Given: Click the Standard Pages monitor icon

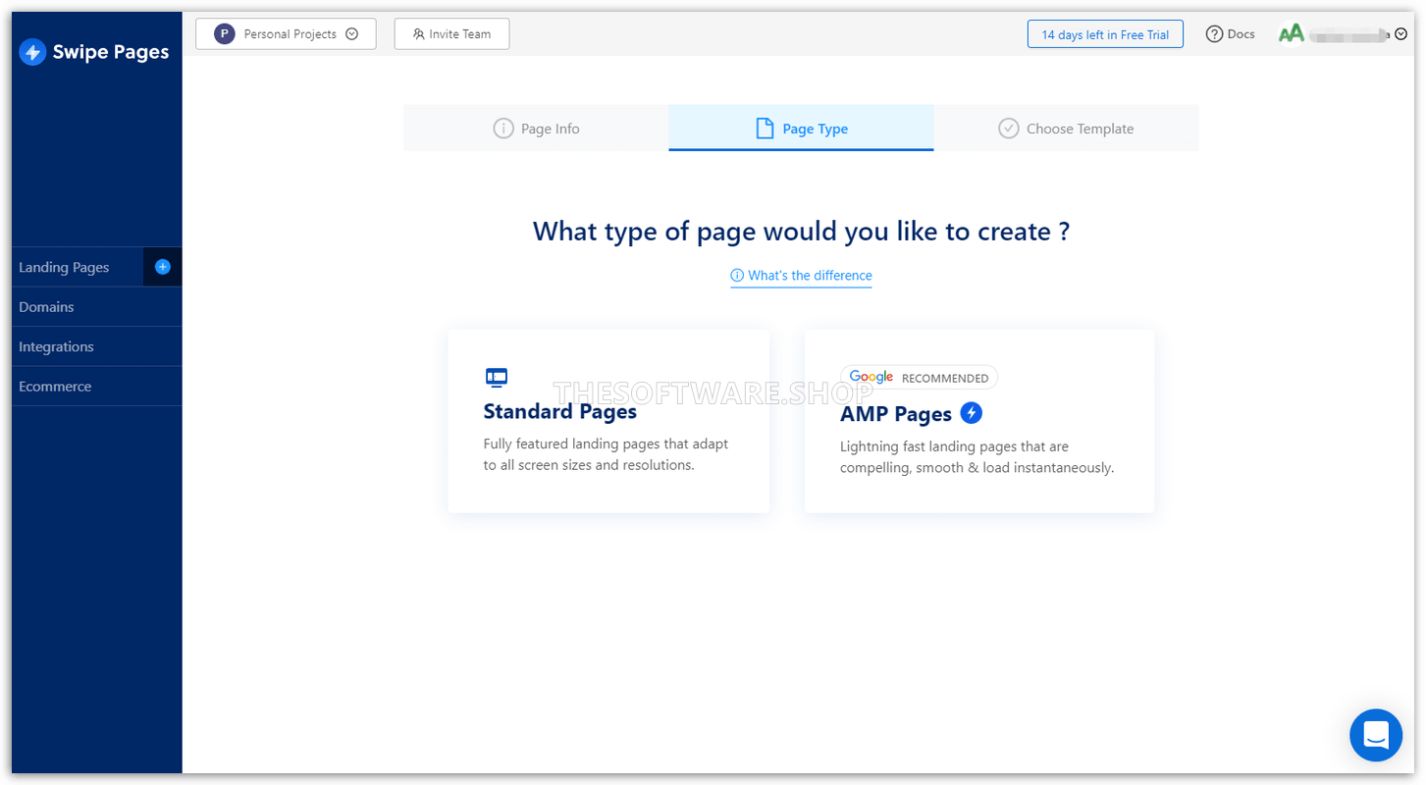Looking at the screenshot, I should pyautogui.click(x=497, y=377).
